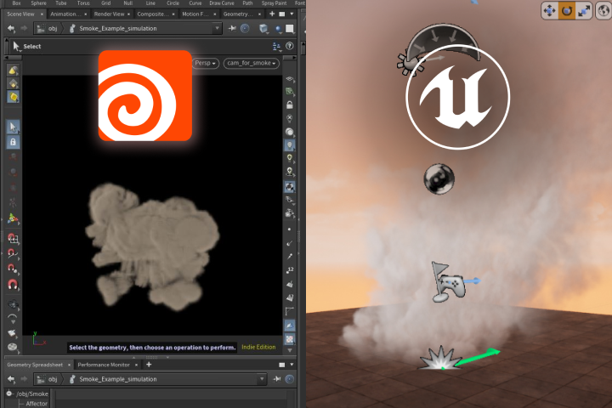Image resolution: width=612 pixels, height=408 pixels.
Task: Select the sphere reflection capture ball
Action: 439,178
